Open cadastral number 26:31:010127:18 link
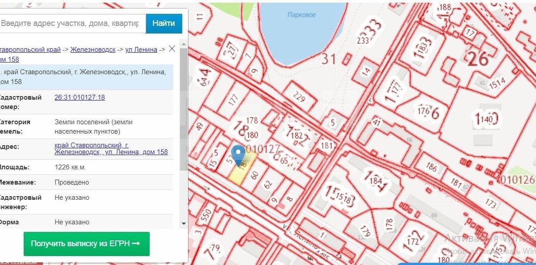536x265 pixels. (x=80, y=97)
